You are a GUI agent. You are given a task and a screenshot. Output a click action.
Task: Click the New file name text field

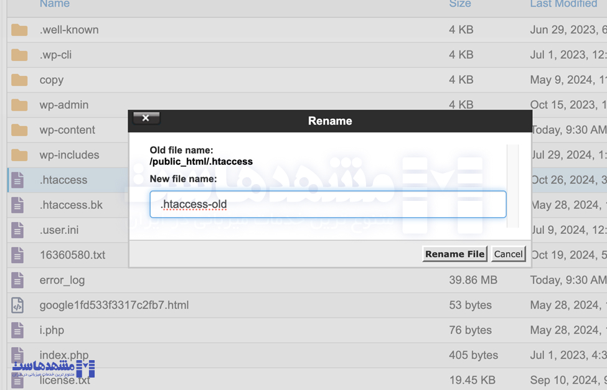pos(327,204)
